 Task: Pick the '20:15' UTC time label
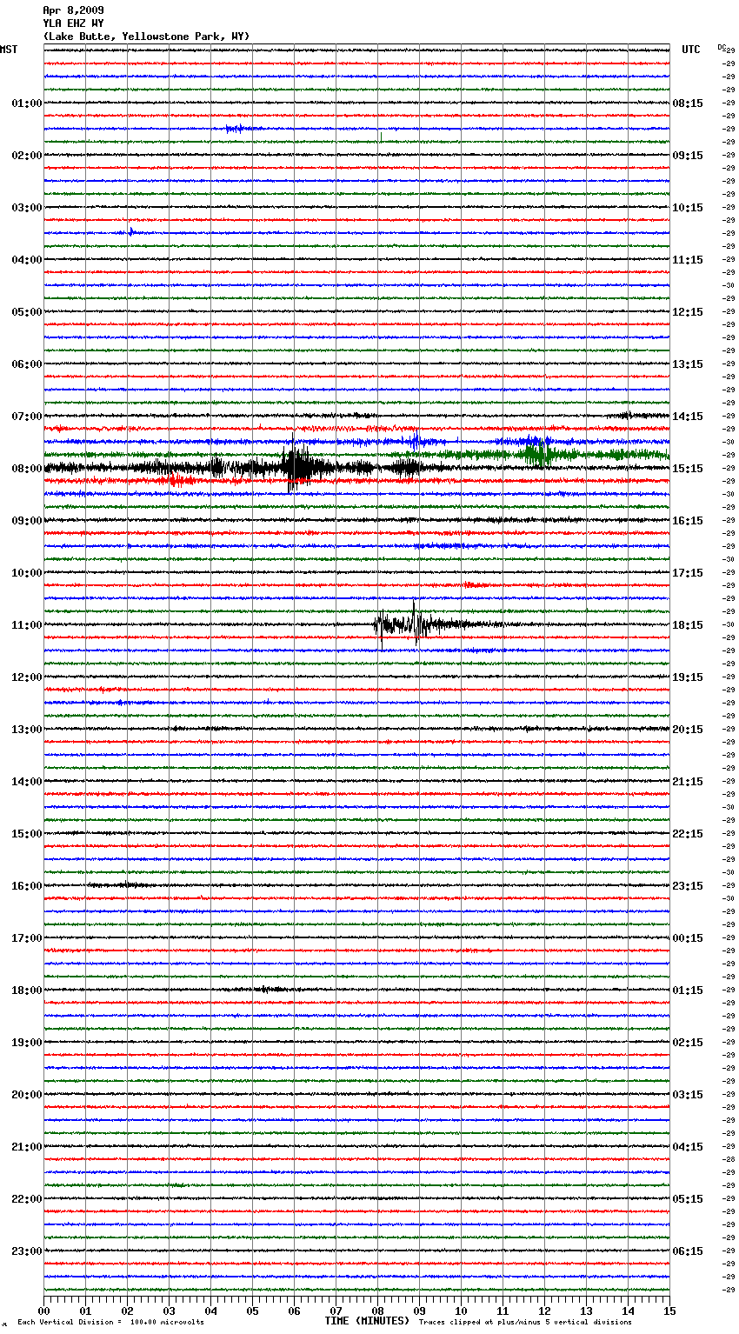tap(688, 730)
